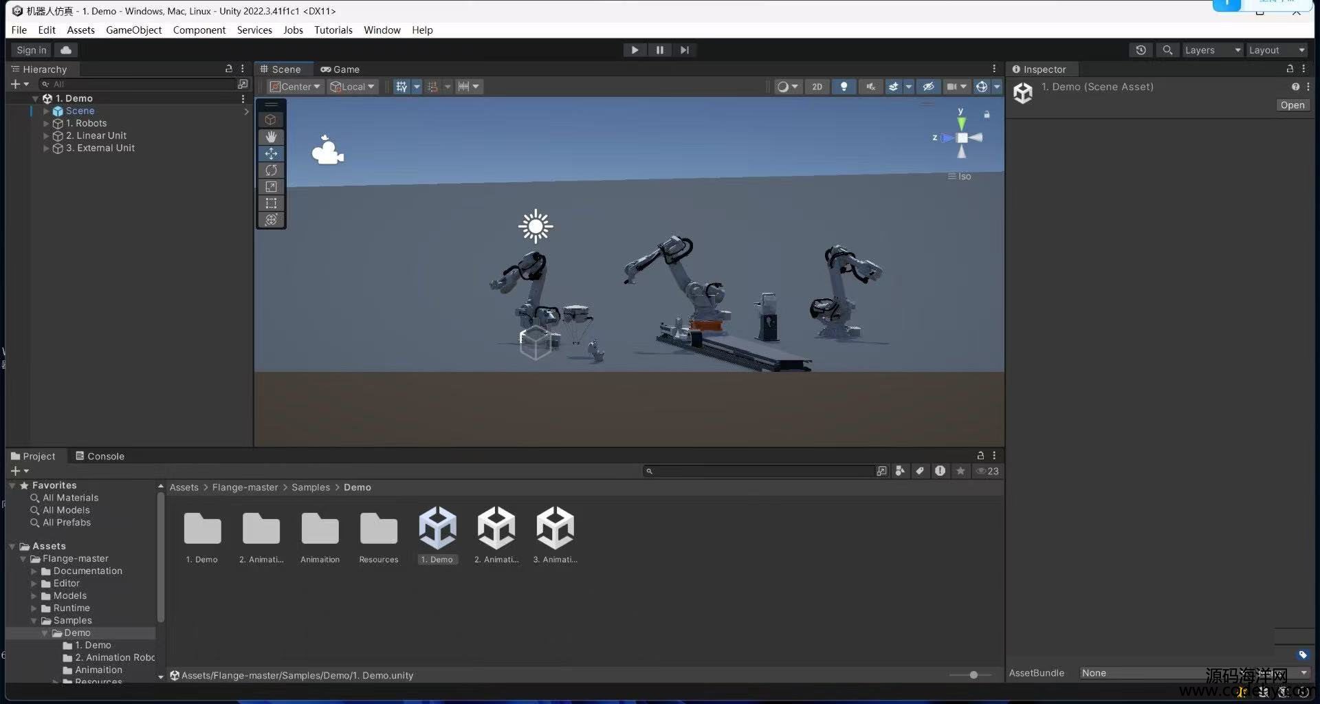Expand the 1. Robots object in Hierarchy
Image resolution: width=1320 pixels, height=704 pixels.
pos(46,123)
